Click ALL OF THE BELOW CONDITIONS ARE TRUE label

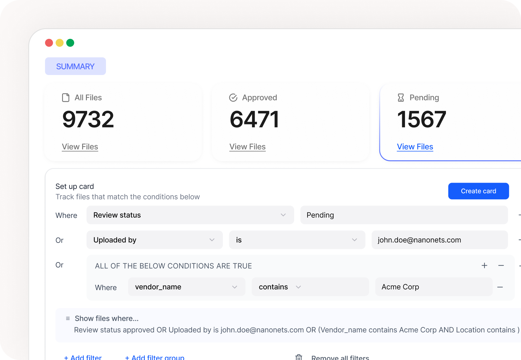coord(173,266)
